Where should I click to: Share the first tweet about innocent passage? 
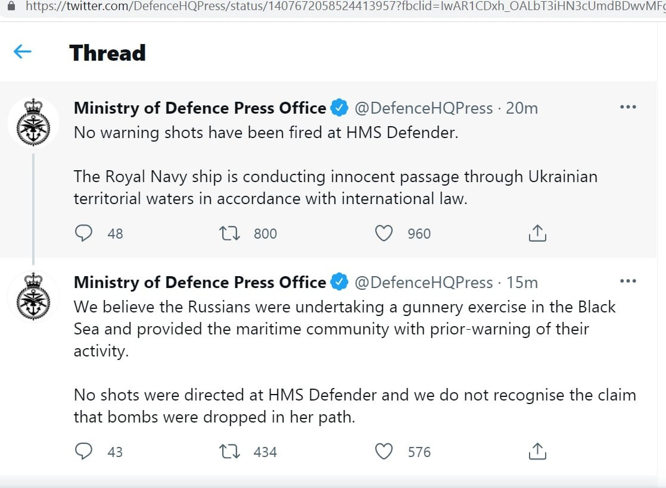tap(537, 233)
